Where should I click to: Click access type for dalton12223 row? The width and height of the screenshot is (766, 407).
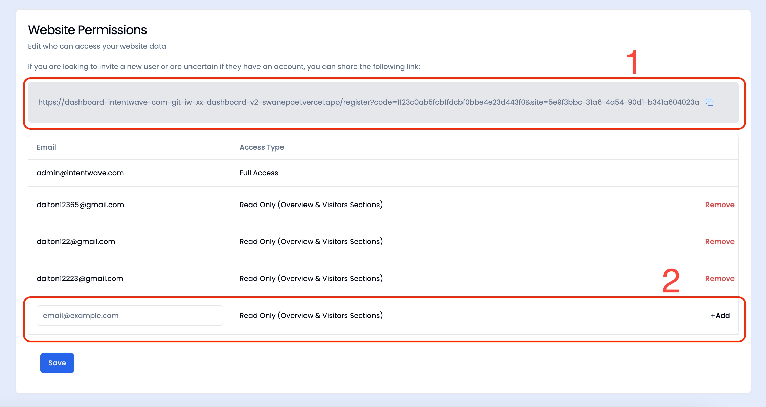point(311,279)
